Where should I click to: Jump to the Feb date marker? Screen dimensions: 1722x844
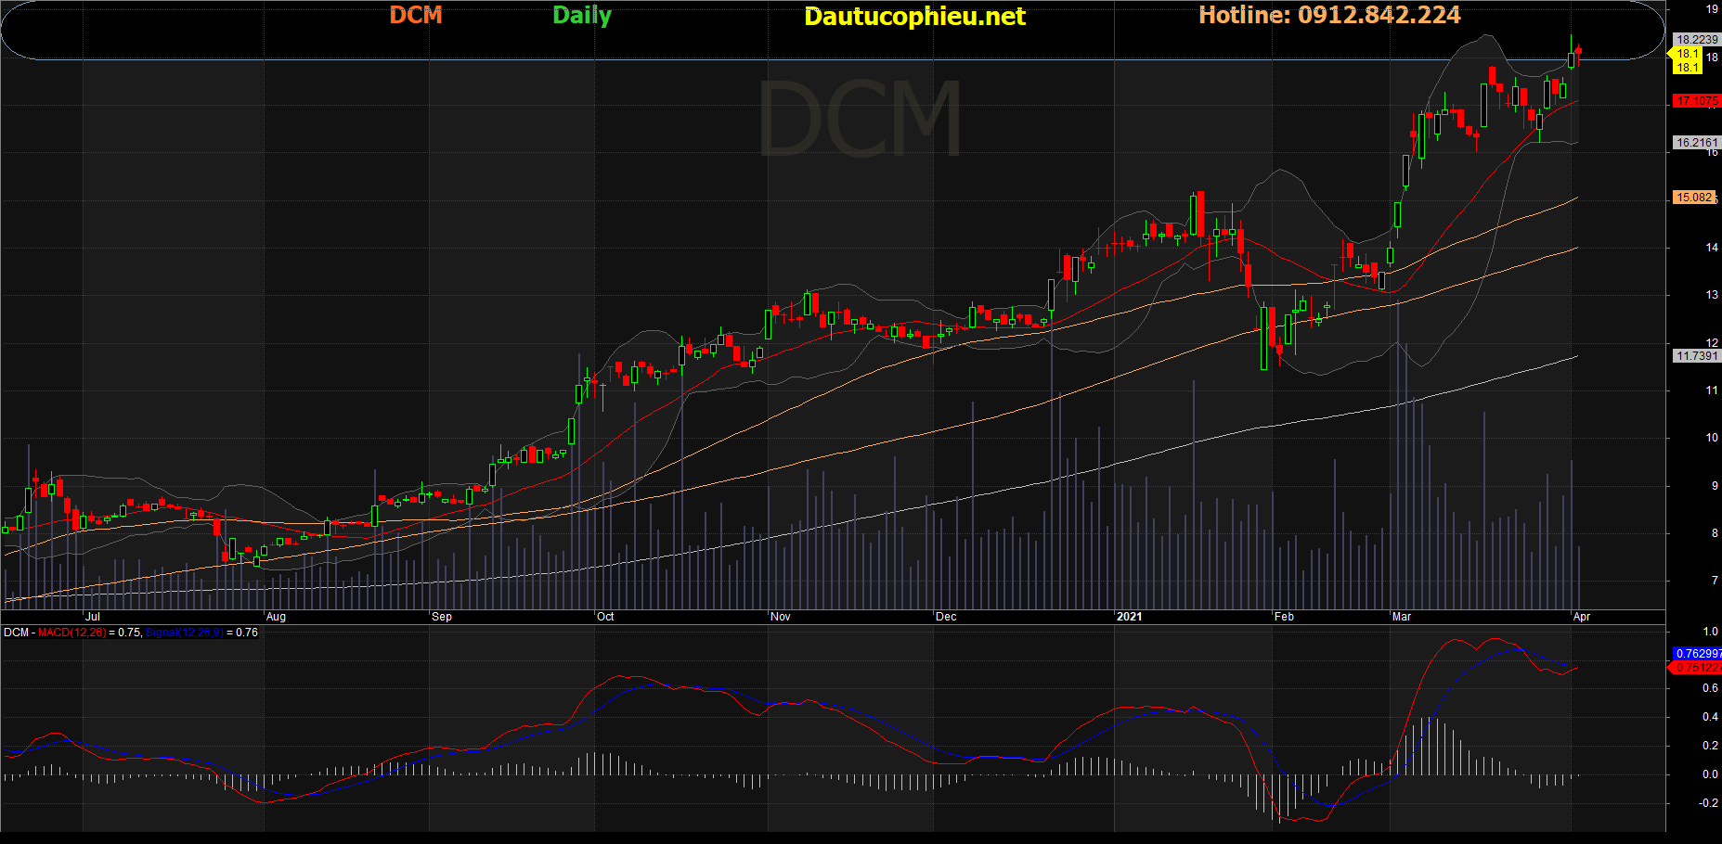click(1284, 617)
